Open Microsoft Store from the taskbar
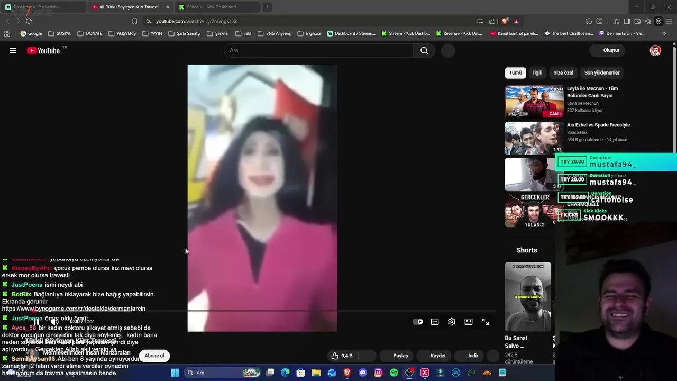677x381 pixels. coord(300,373)
